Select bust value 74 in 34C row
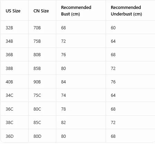This screenshot has height=144, width=155. coord(64,95)
